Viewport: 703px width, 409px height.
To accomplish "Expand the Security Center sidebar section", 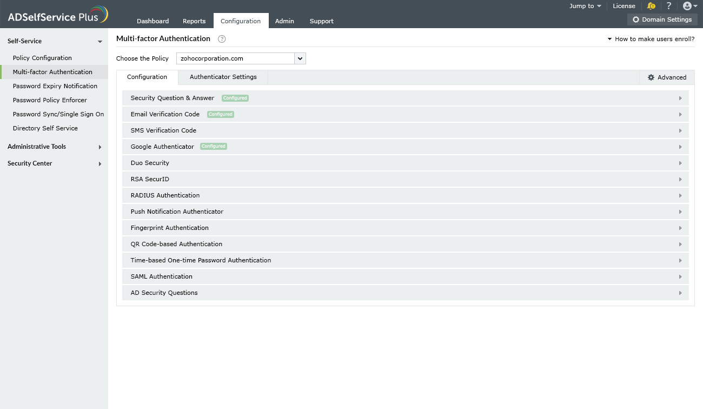I will click(x=54, y=163).
